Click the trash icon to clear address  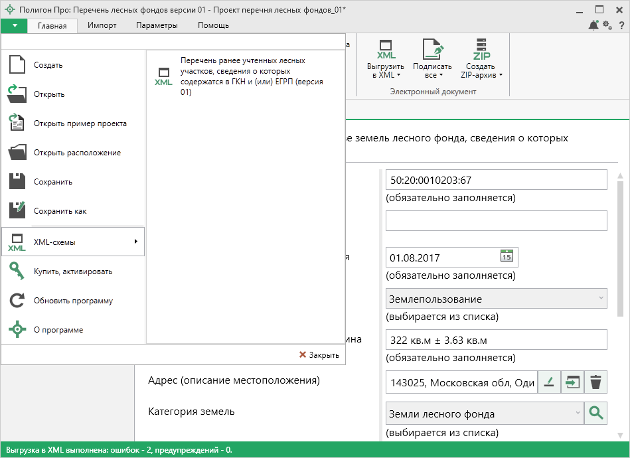coord(596,382)
